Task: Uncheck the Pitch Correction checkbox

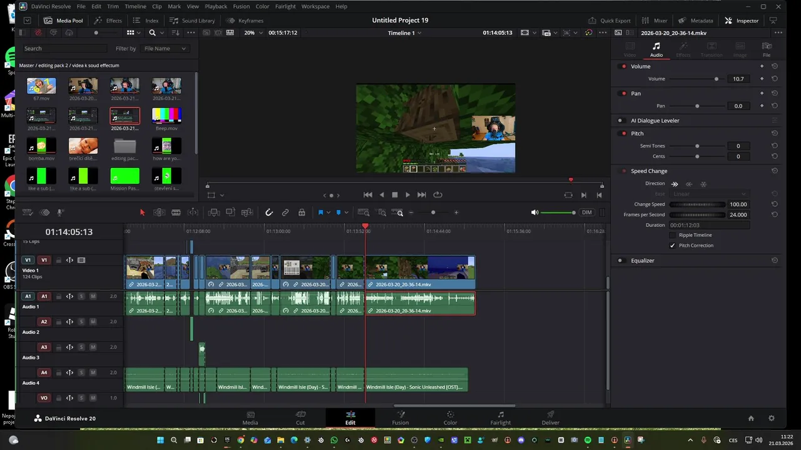Action: pyautogui.click(x=673, y=246)
